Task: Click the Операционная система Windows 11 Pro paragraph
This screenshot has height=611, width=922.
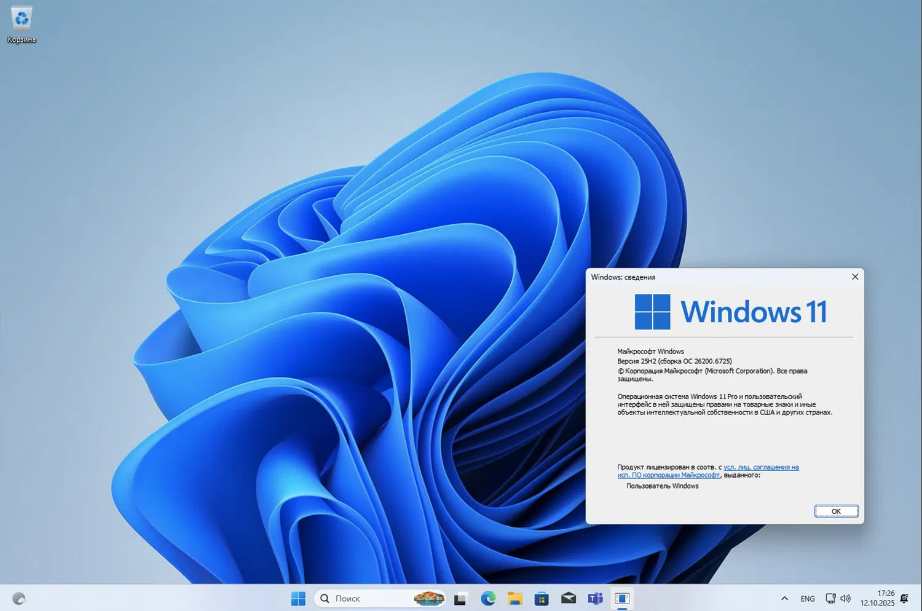Action: point(725,404)
